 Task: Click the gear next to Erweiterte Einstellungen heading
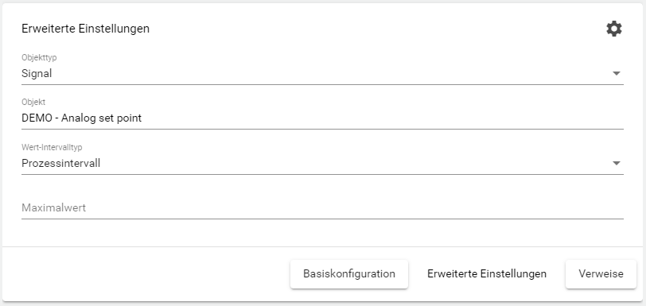614,29
